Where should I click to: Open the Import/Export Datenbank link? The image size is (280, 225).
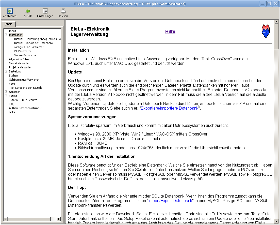click(170, 201)
